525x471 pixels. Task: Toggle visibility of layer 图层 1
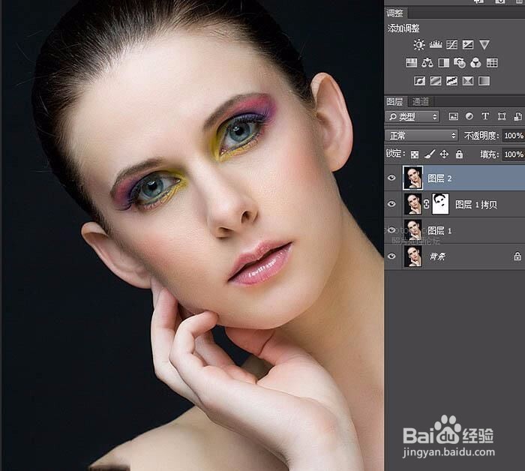(391, 230)
